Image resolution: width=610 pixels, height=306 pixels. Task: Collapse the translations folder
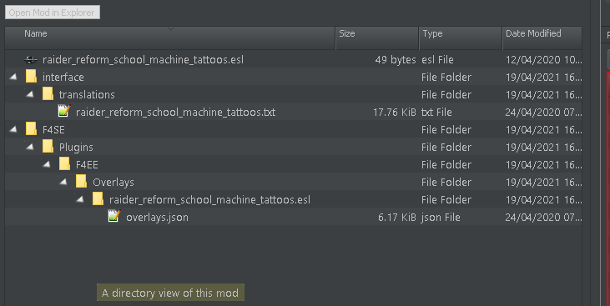[30, 94]
